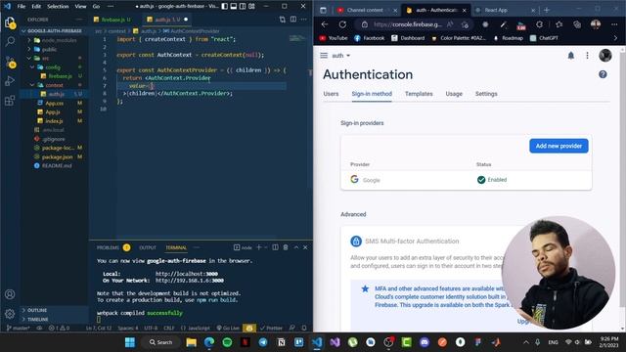Image resolution: width=626 pixels, height=352 pixels.
Task: Open the Windows Start menu
Action: tap(130, 342)
